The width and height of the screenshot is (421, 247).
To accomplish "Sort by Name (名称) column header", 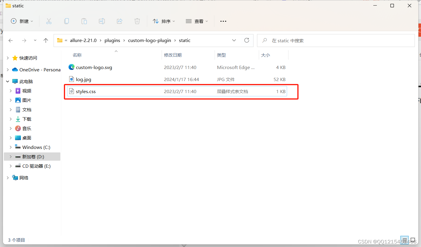I will (x=77, y=55).
